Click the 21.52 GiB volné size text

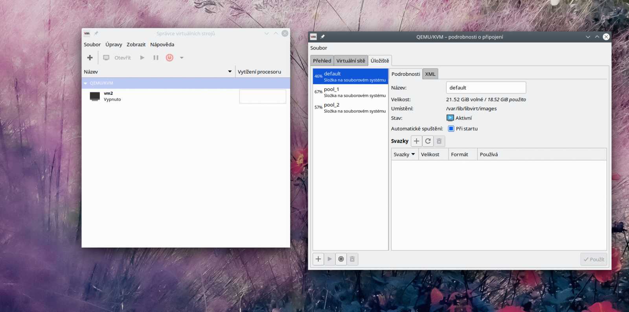465,99
